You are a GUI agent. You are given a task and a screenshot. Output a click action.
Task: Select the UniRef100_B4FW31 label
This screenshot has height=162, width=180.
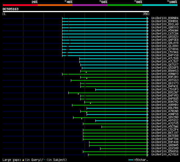click(165, 86)
